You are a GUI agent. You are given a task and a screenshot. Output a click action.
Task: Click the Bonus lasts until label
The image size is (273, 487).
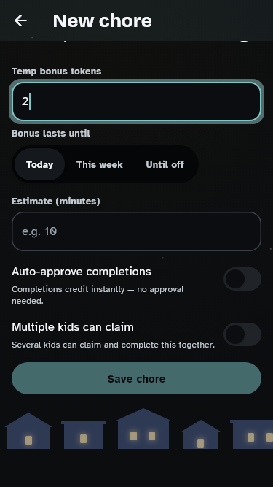[51, 133]
